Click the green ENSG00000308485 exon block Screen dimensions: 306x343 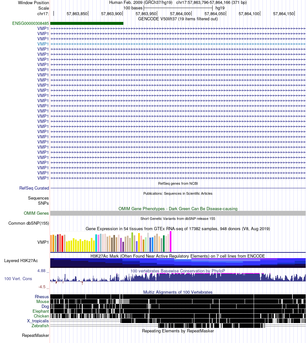87,24
